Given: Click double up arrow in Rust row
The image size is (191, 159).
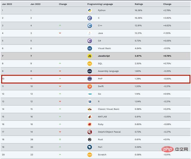Looking at the screenshot, I should 60,139.
